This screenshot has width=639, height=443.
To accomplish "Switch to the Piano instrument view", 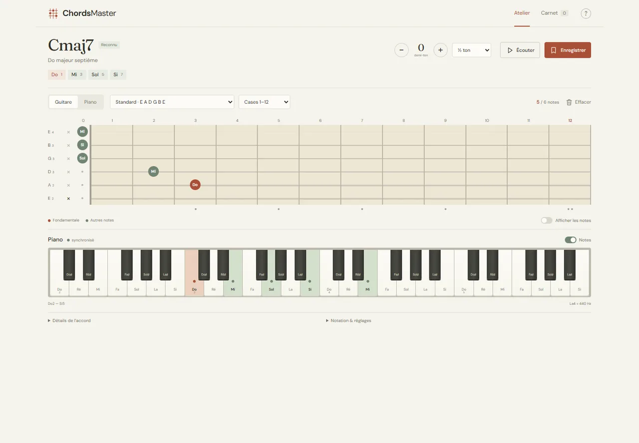I will click(x=90, y=102).
